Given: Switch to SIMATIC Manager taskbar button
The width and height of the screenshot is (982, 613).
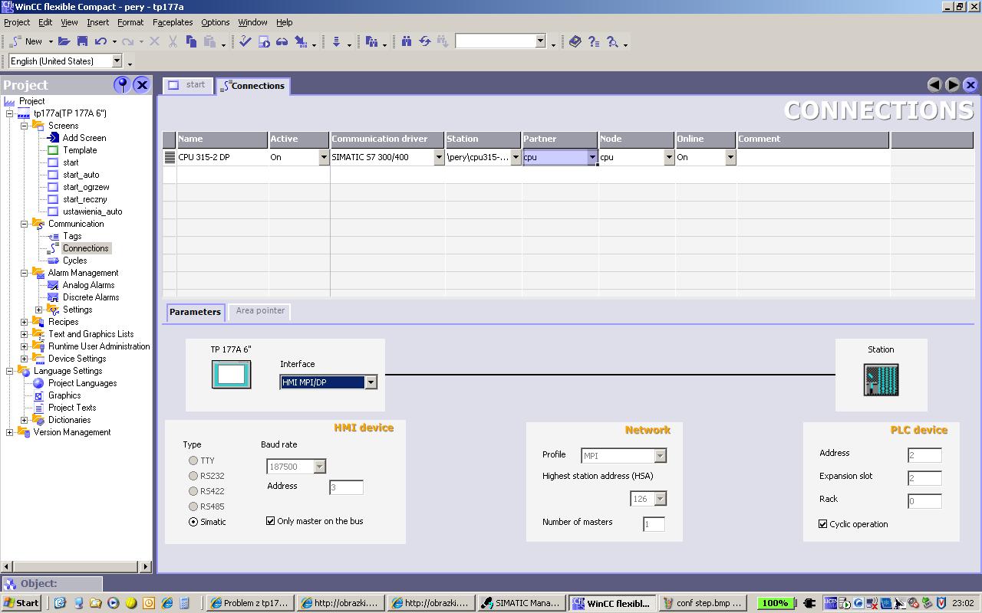Looking at the screenshot, I should (x=521, y=603).
